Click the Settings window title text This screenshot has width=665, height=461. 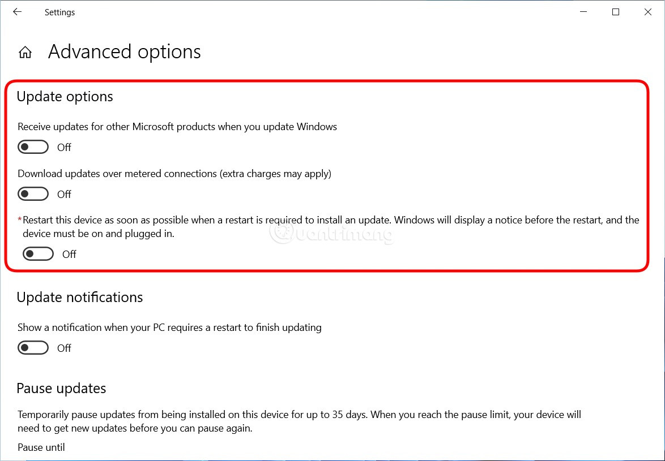tap(59, 12)
